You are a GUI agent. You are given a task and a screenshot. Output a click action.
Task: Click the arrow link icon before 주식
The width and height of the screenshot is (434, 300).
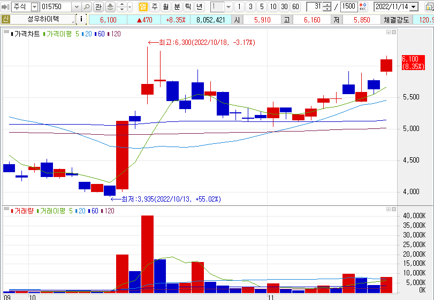(x=5, y=6)
